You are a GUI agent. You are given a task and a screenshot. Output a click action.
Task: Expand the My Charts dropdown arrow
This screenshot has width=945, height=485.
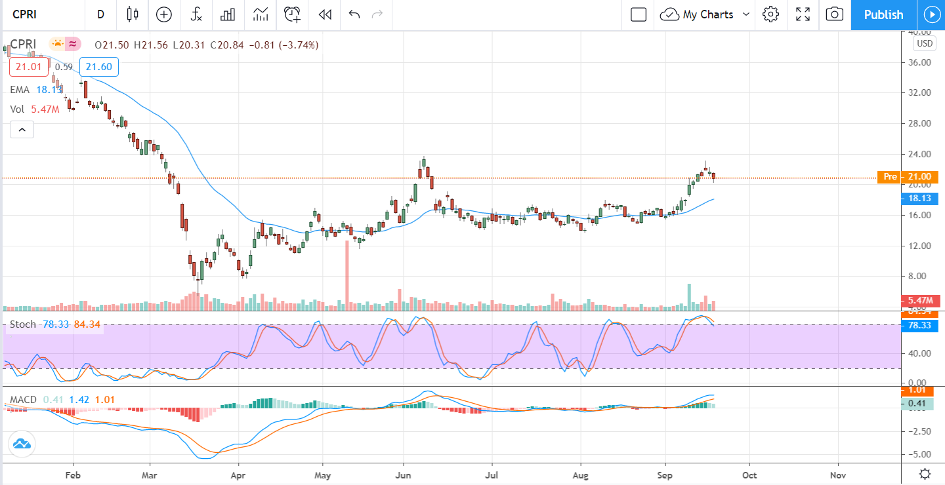click(746, 14)
